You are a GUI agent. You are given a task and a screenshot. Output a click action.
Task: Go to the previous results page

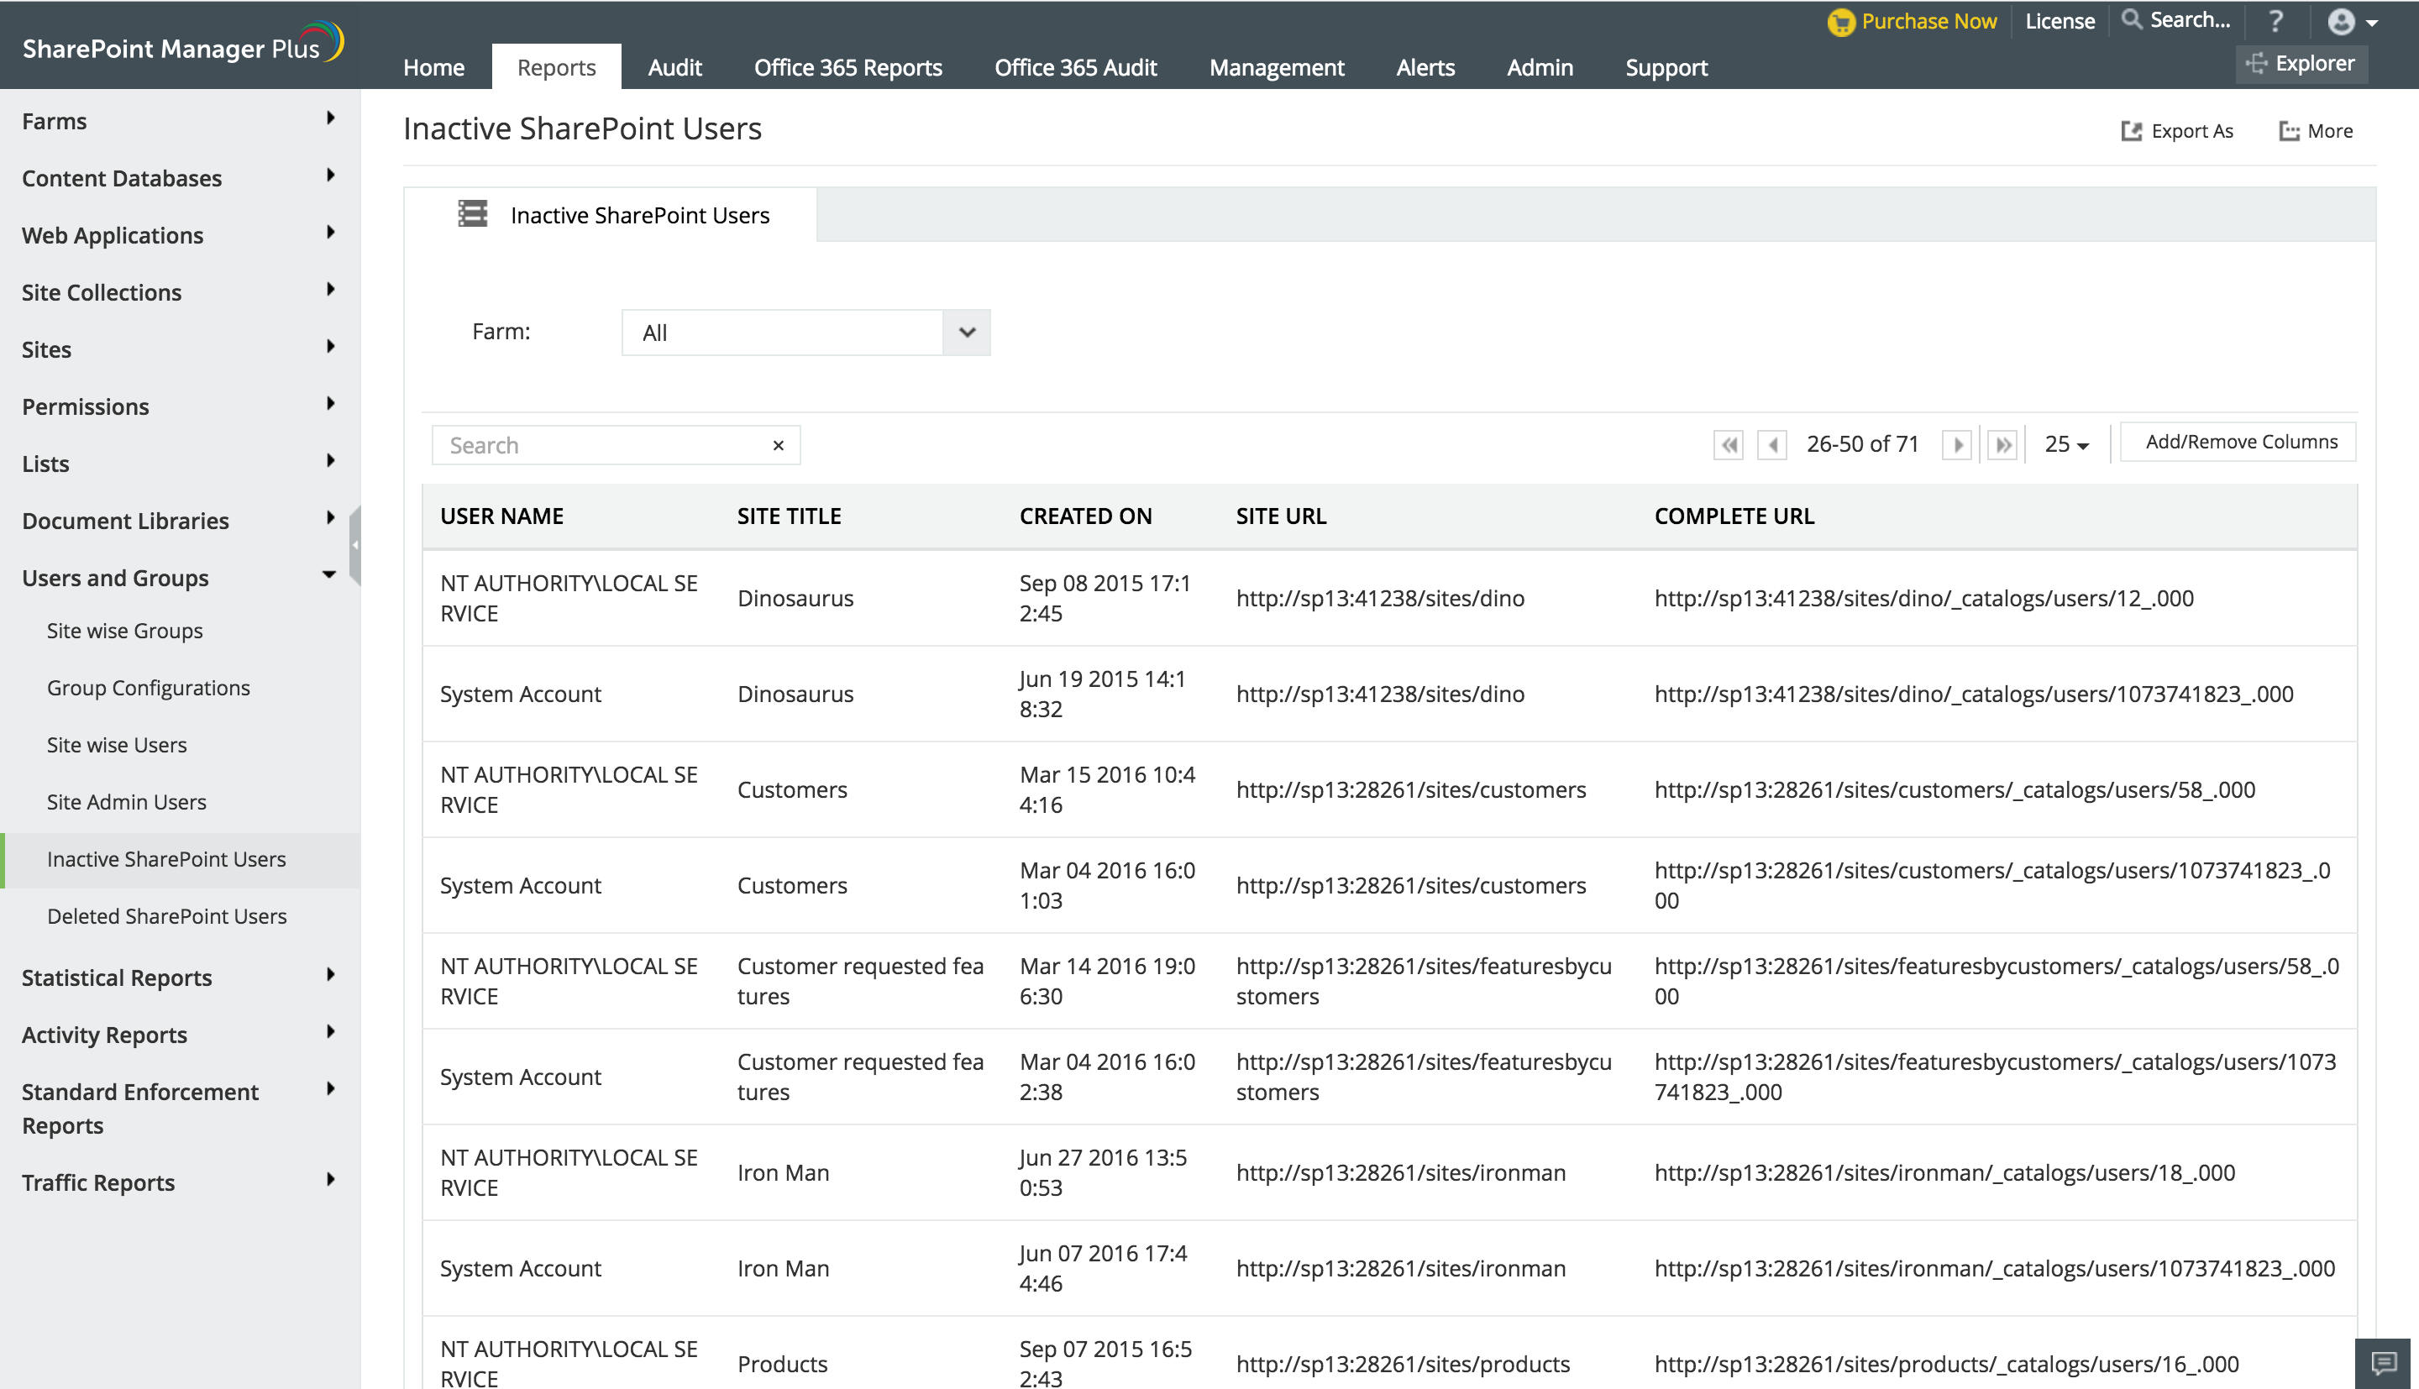point(1771,444)
